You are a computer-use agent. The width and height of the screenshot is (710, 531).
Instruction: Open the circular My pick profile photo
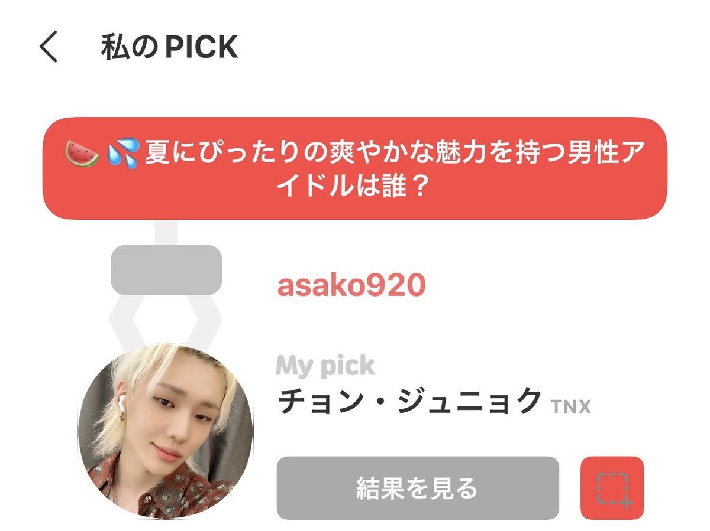165,432
